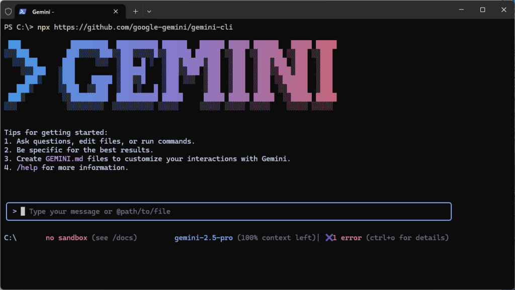Close the terminal window
Viewport: 515px width, 290px height.
503,10
